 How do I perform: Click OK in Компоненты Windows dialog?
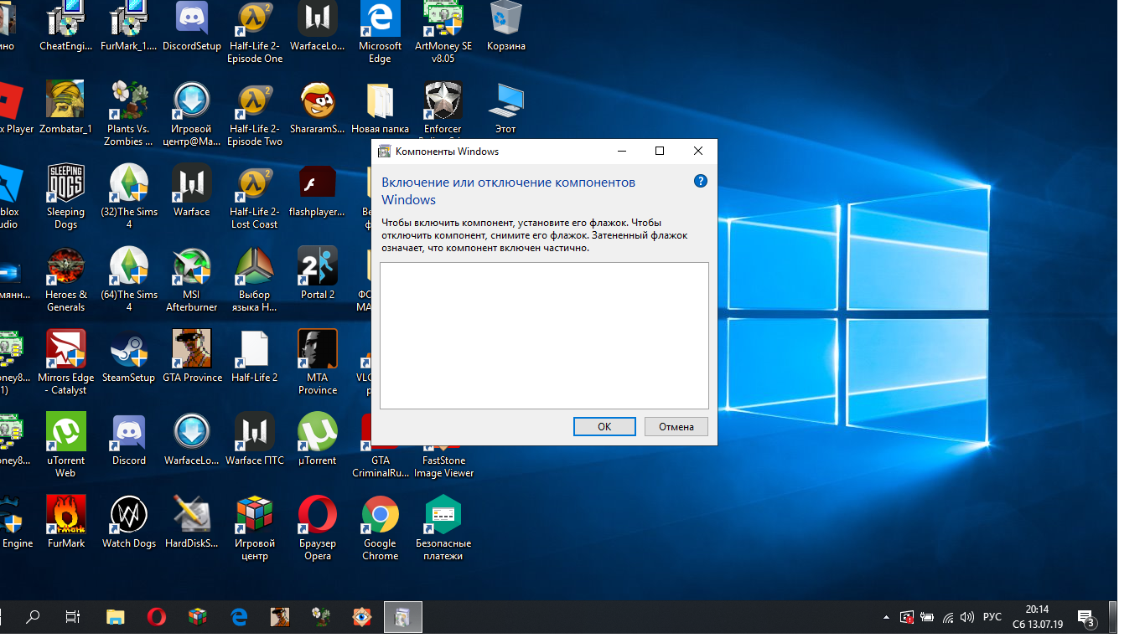(x=604, y=426)
